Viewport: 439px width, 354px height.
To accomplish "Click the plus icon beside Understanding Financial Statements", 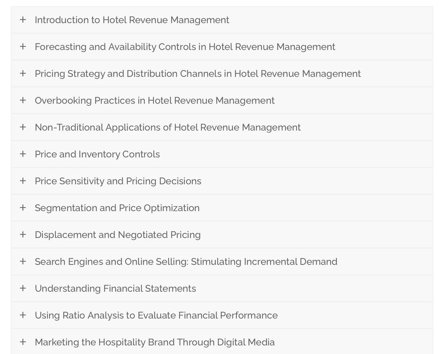I will pyautogui.click(x=23, y=288).
